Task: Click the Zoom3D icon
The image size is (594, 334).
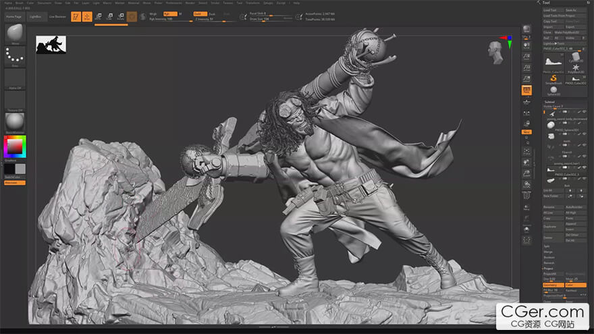Action: point(526,173)
